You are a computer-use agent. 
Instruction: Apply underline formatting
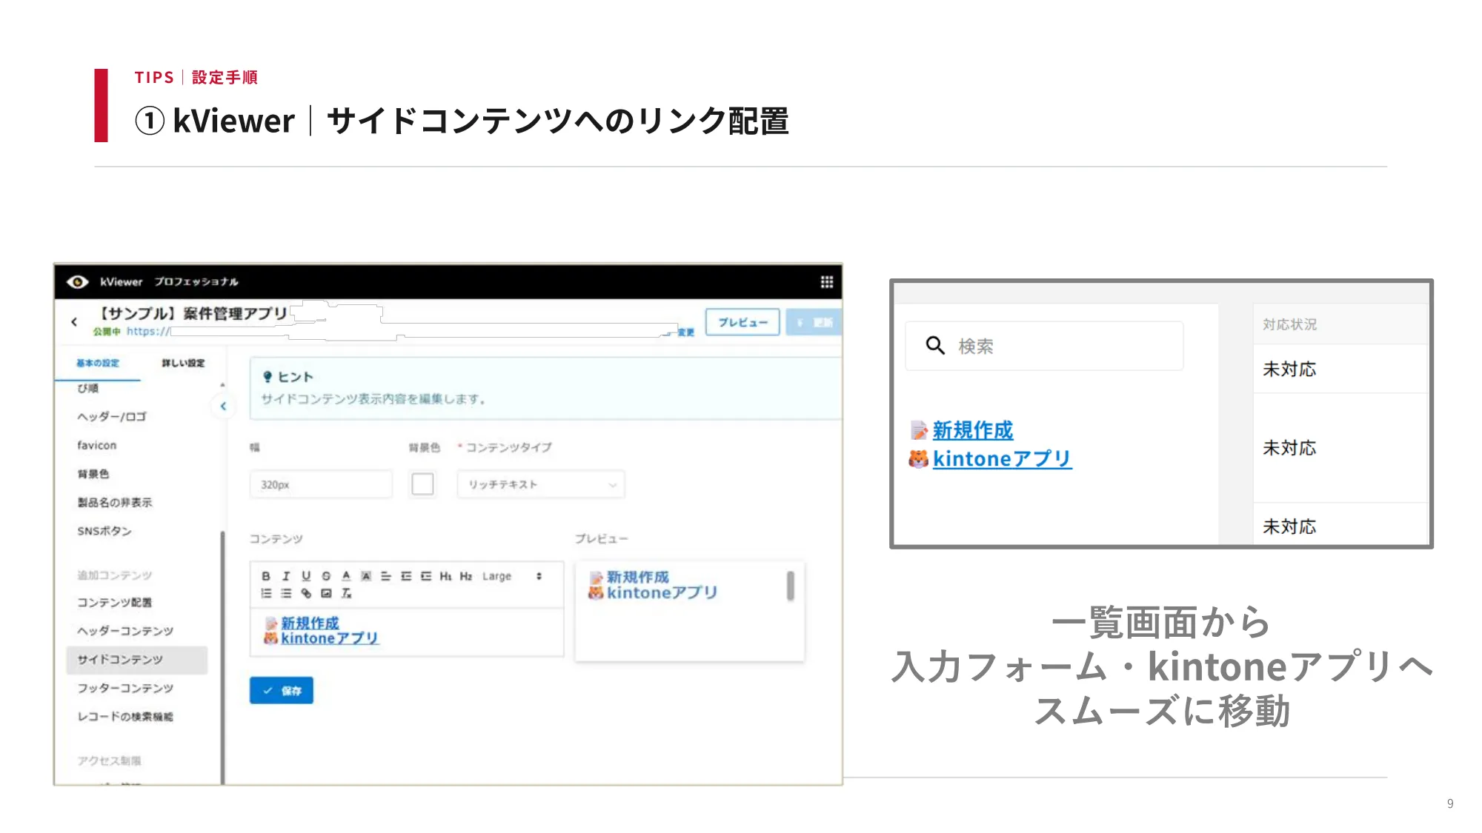click(306, 576)
